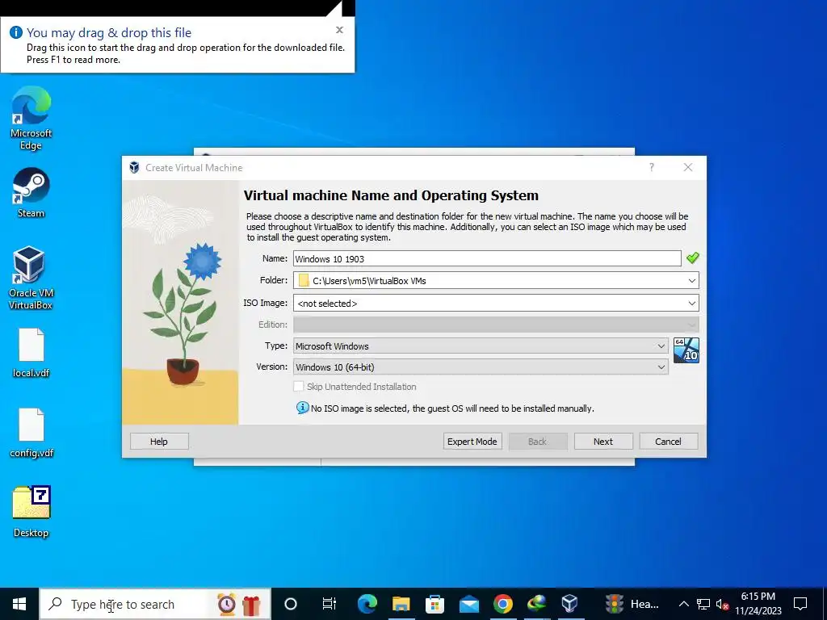The width and height of the screenshot is (827, 620).
Task: Expand the ISO Image dropdown
Action: pyautogui.click(x=691, y=304)
